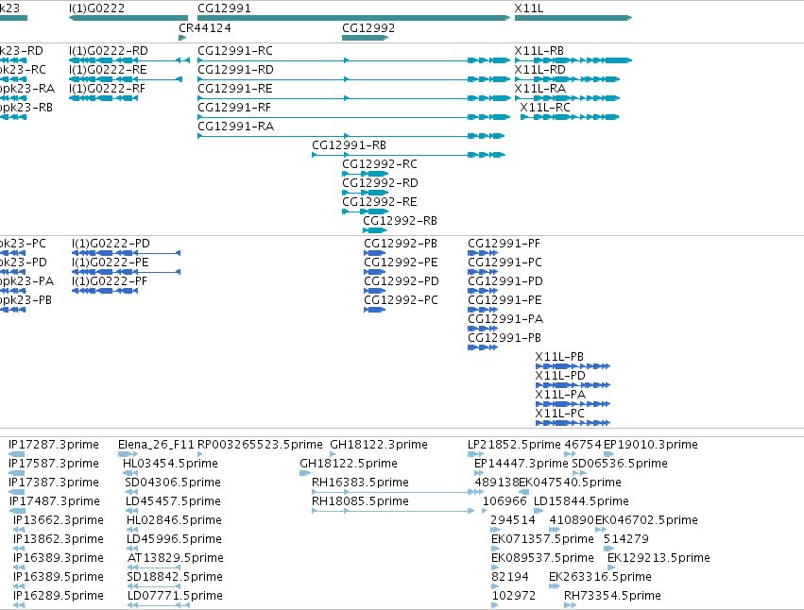Click EST LD45457.5prime
The width and height of the screenshot is (804, 610).
131,511
